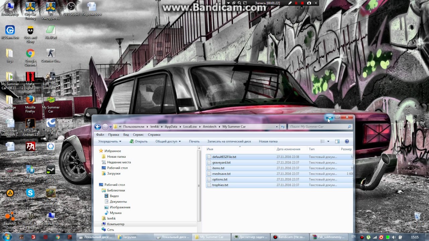The width and height of the screenshot is (429, 241).
Task: Click Bandicam pencil drawing tool icon
Action: point(290,3)
